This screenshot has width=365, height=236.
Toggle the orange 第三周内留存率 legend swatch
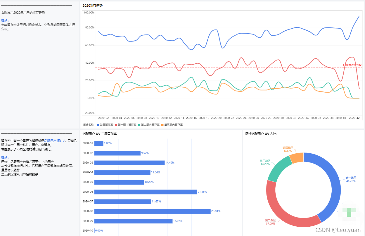(x=162, y=125)
